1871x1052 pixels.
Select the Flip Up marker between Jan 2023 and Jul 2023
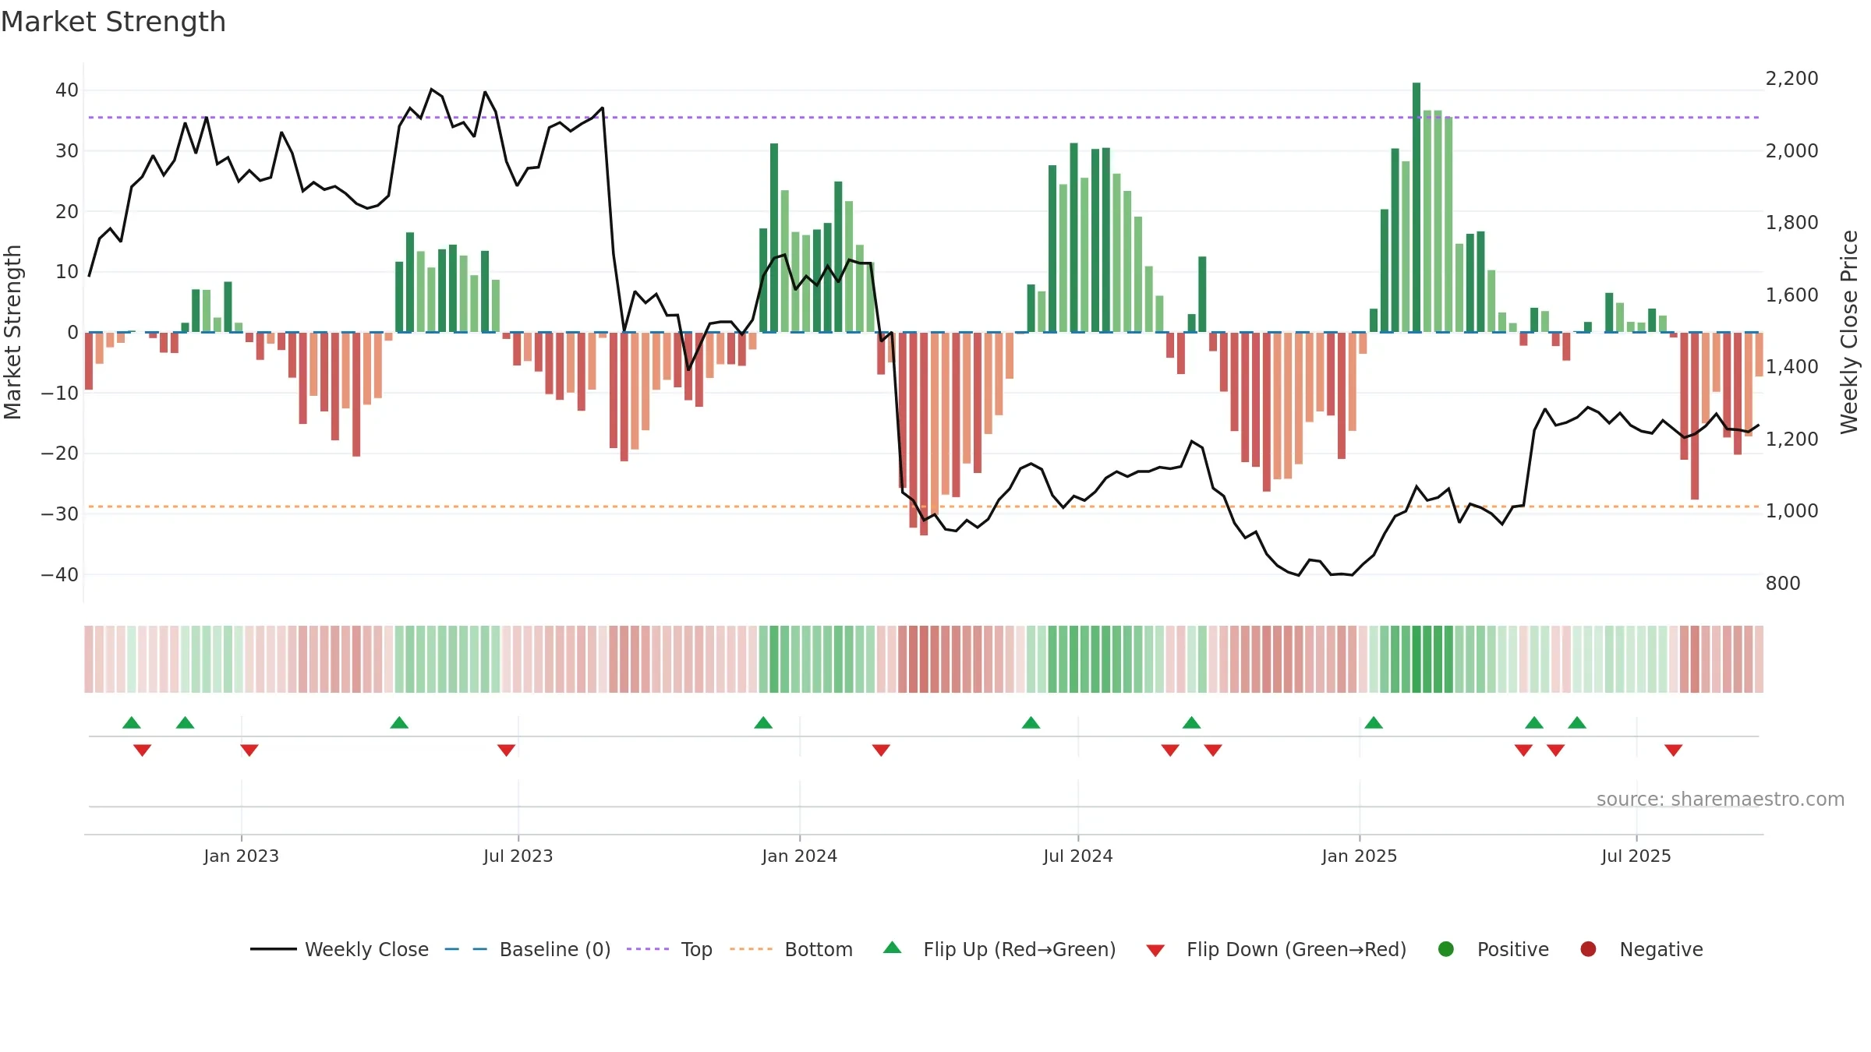pyautogui.click(x=399, y=723)
